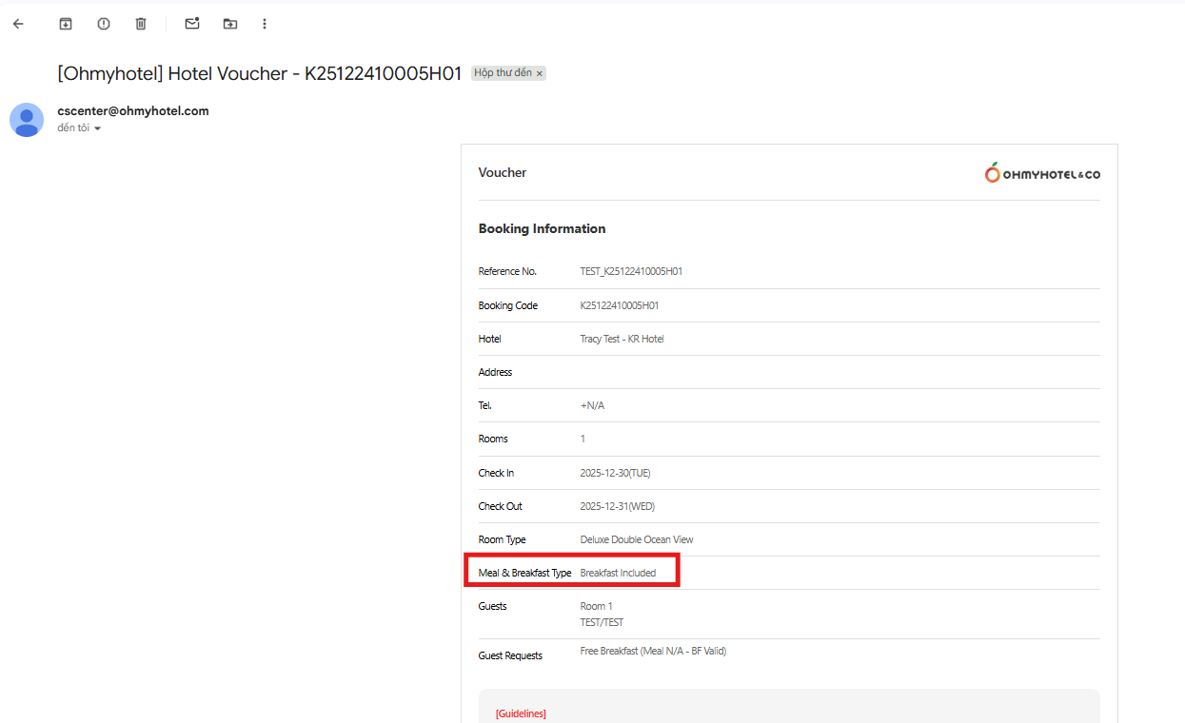The image size is (1185, 723).
Task: Click 'Booking Information' heading
Action: (x=543, y=228)
